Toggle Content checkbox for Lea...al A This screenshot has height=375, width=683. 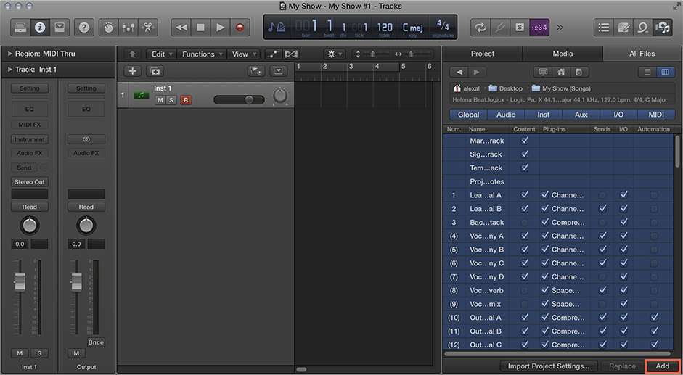coord(525,194)
